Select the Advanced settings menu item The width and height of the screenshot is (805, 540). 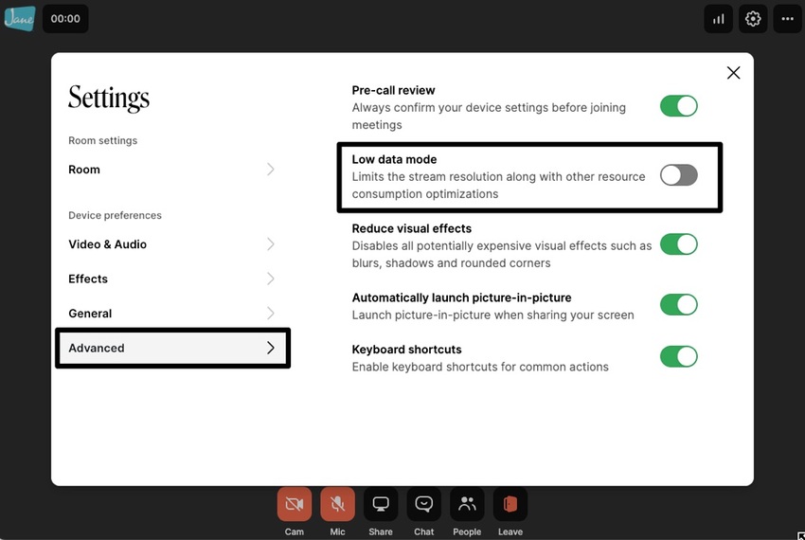[x=172, y=348]
